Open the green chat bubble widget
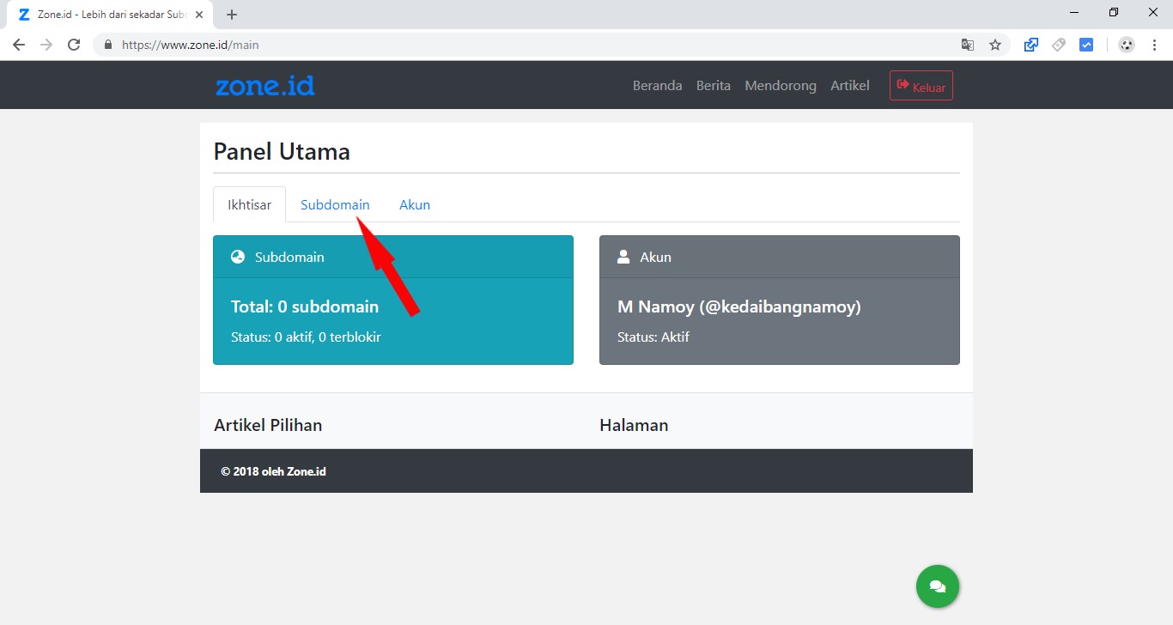Viewport: 1173px width, 625px height. tap(937, 586)
